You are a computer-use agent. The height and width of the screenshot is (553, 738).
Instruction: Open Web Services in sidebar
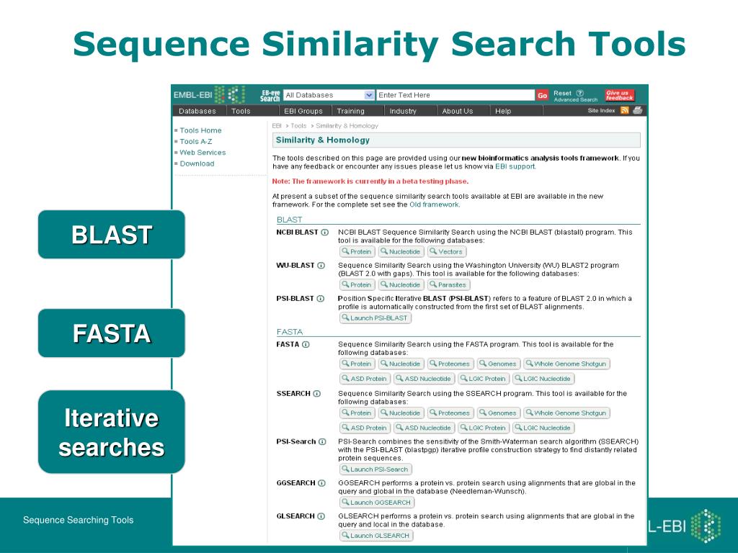point(203,153)
